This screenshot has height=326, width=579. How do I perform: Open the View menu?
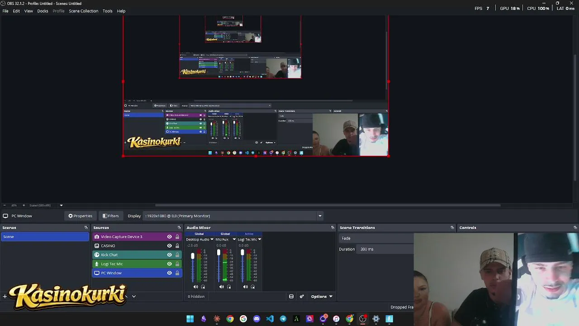tap(28, 11)
